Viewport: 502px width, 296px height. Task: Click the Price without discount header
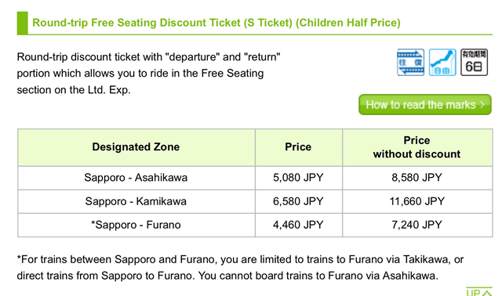(x=417, y=147)
